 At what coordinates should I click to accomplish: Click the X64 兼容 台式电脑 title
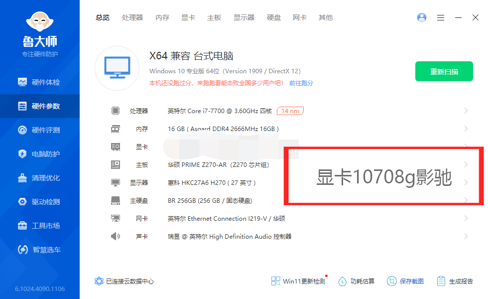(191, 56)
